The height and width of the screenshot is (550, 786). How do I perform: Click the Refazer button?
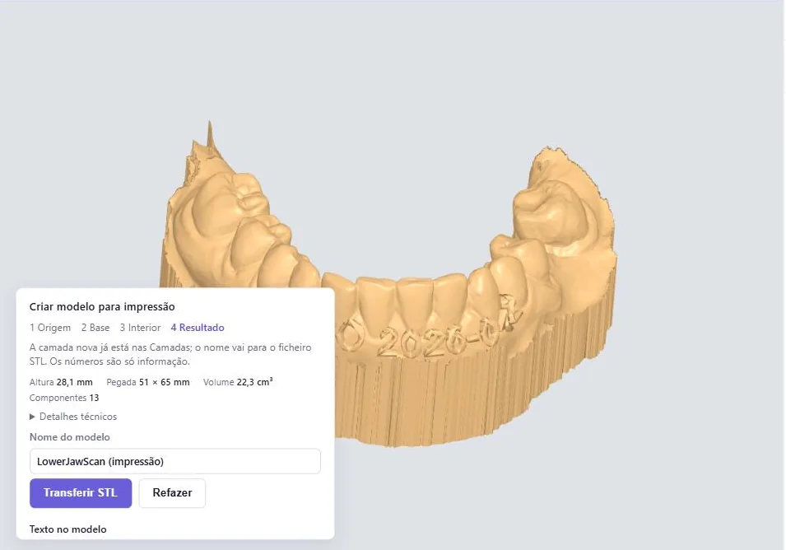(172, 493)
